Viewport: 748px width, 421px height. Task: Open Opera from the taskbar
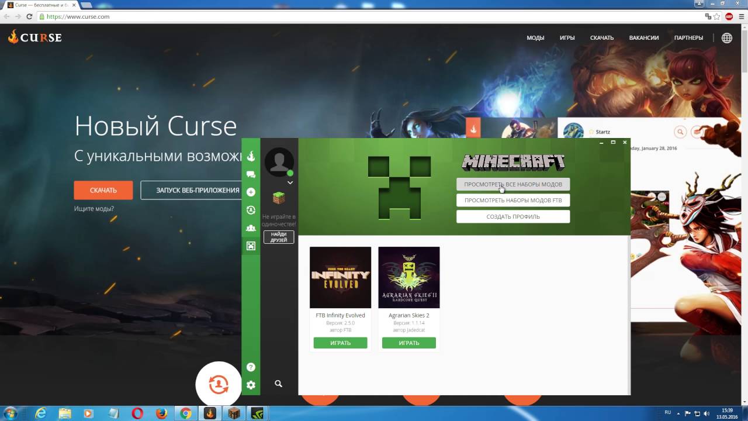[x=137, y=413]
